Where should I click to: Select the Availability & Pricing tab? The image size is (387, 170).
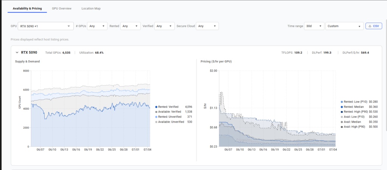pyautogui.click(x=27, y=8)
